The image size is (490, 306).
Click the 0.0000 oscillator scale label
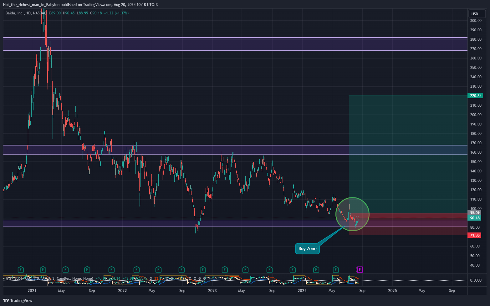click(476, 280)
